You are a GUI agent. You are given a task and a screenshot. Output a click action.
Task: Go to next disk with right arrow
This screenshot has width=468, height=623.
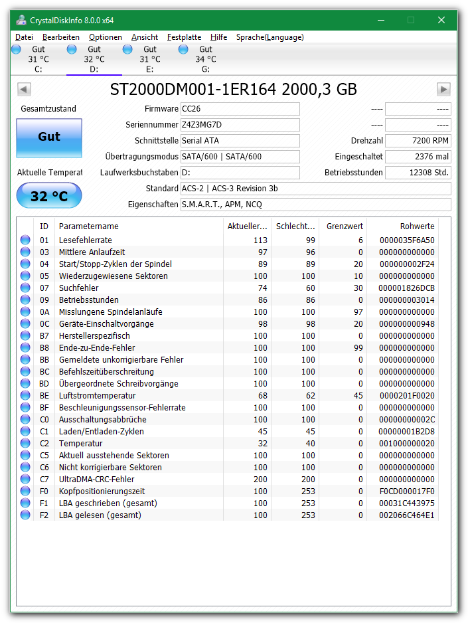point(443,89)
